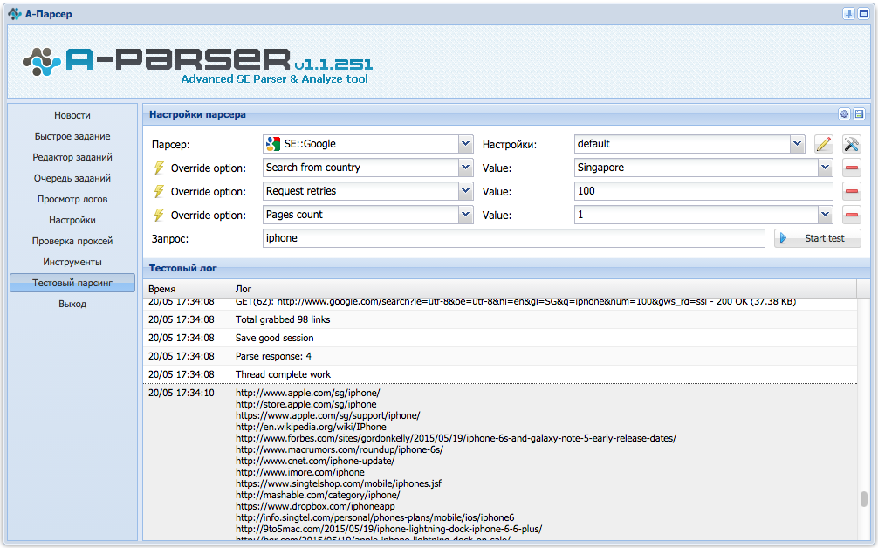878x548 pixels.
Task: Click the cnet.com/iphone-update result
Action: coord(315,461)
